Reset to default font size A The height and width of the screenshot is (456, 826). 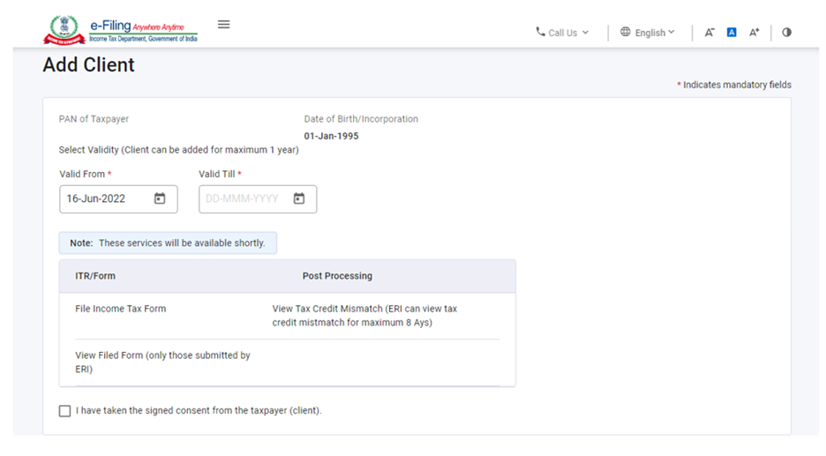(732, 33)
